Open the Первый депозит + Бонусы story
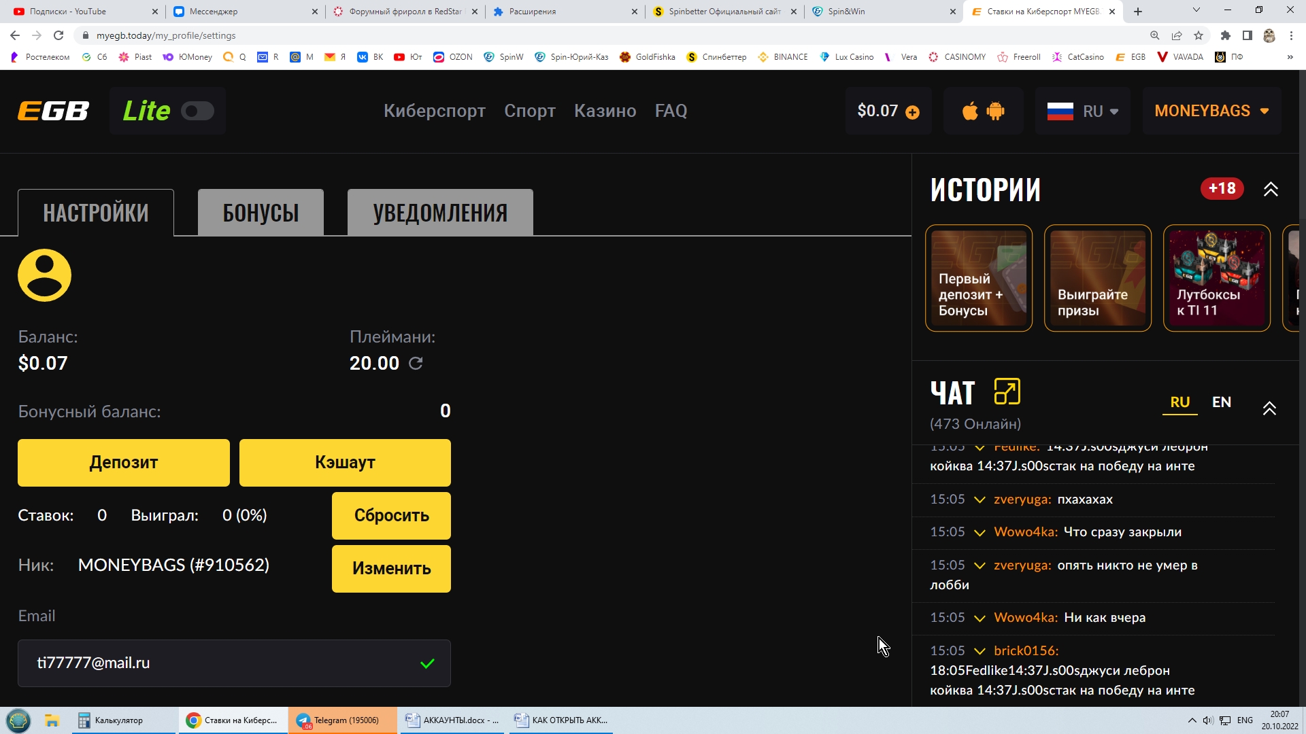Image resolution: width=1306 pixels, height=734 pixels. (x=979, y=278)
